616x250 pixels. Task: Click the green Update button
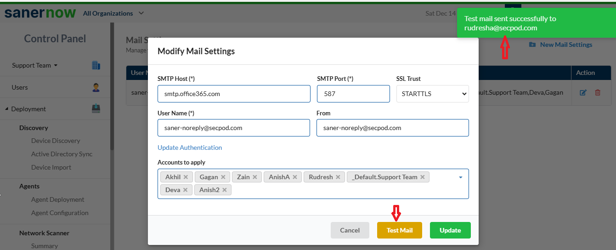click(x=450, y=230)
